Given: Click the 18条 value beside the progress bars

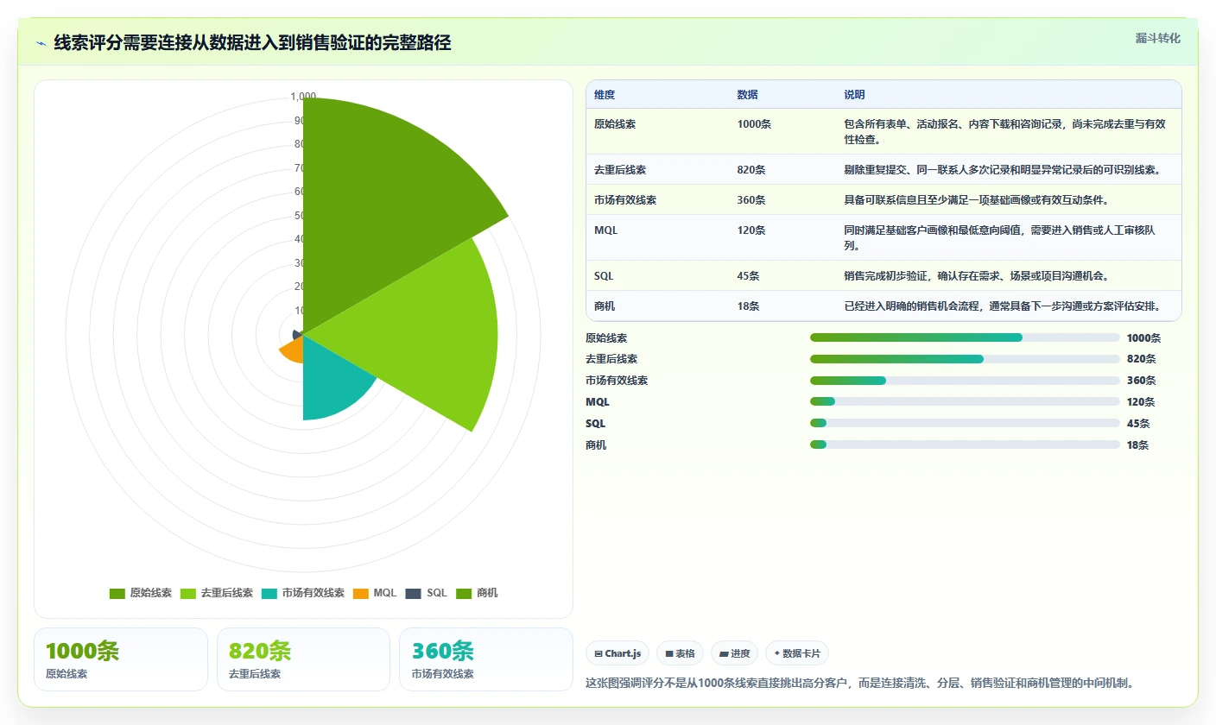Looking at the screenshot, I should pos(1138,445).
